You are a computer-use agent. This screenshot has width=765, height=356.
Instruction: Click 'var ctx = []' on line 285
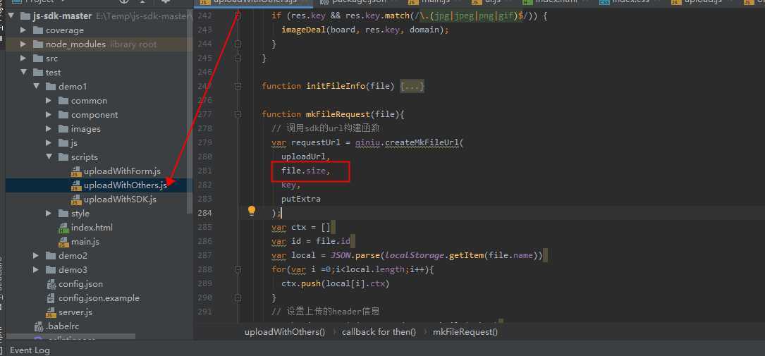click(301, 227)
